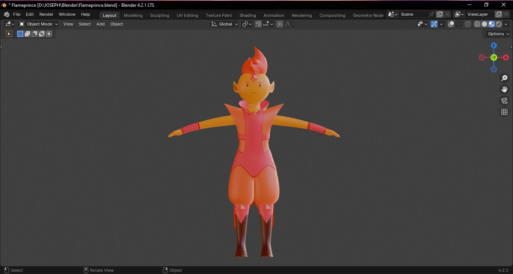Click the Z axis on navigation gizmo
The image size is (513, 274).
pyautogui.click(x=494, y=45)
